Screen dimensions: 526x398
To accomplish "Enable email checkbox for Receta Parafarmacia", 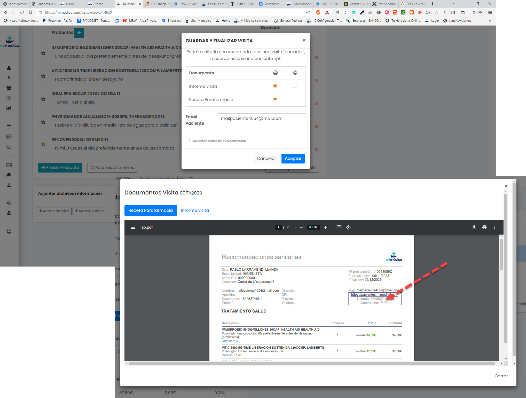I will click(x=295, y=99).
